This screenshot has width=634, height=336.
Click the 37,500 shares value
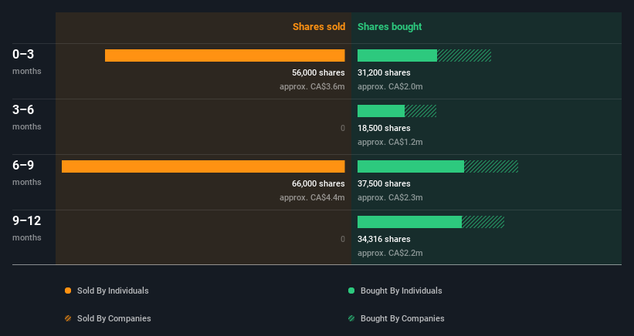pyautogui.click(x=384, y=183)
